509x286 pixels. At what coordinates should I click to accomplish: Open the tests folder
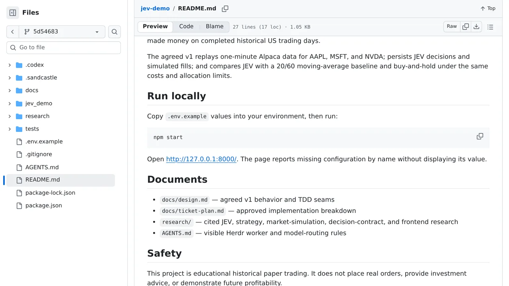point(32,129)
